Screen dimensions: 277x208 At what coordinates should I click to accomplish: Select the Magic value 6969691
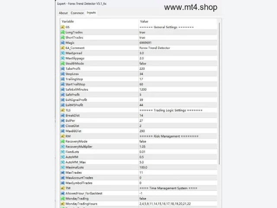point(145,42)
